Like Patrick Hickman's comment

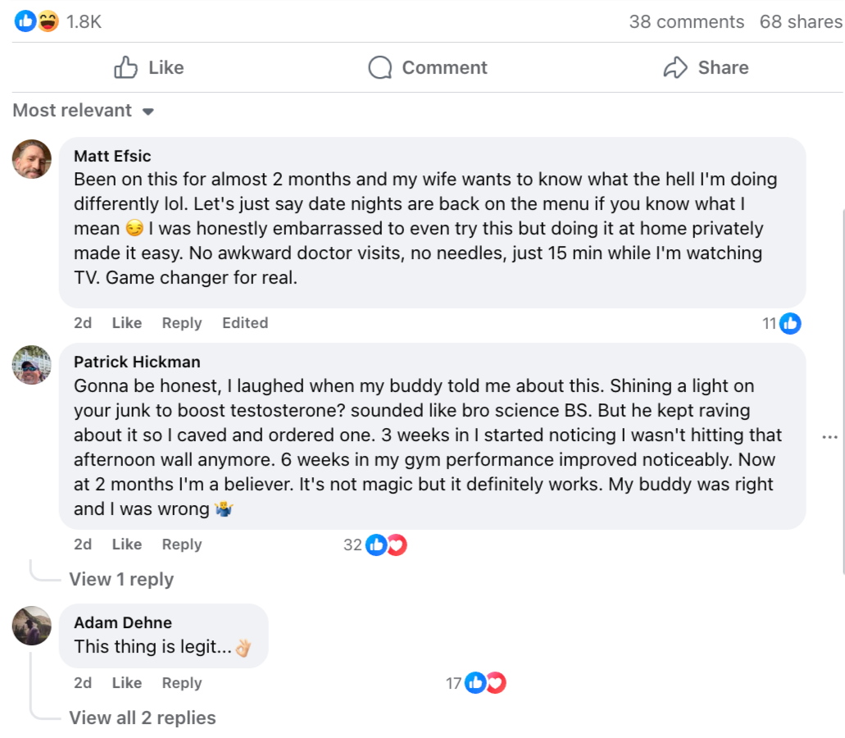click(127, 544)
